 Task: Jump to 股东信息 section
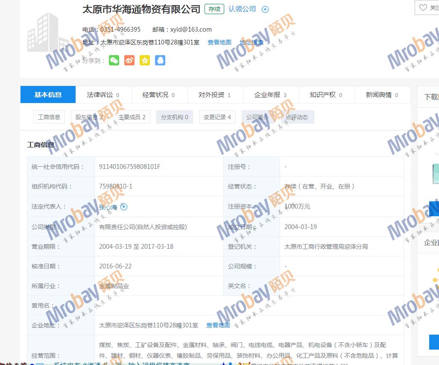tap(89, 117)
